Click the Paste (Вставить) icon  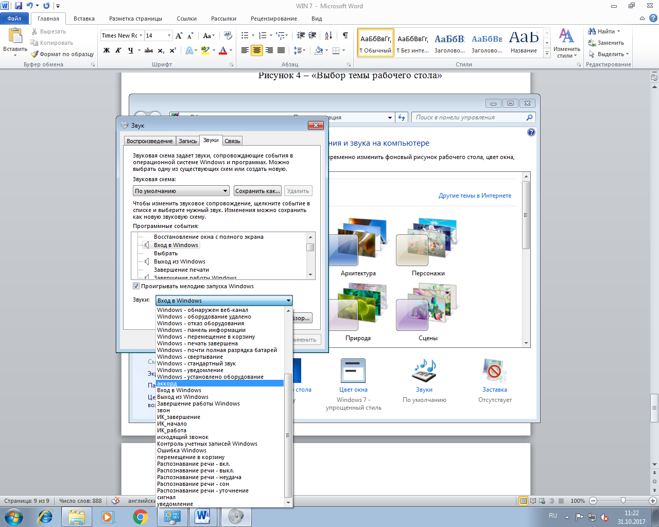tap(15, 36)
